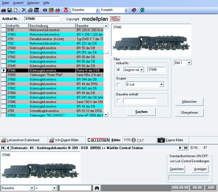Click the Speichern button
Screen dimensions: 218x192
click(176, 169)
